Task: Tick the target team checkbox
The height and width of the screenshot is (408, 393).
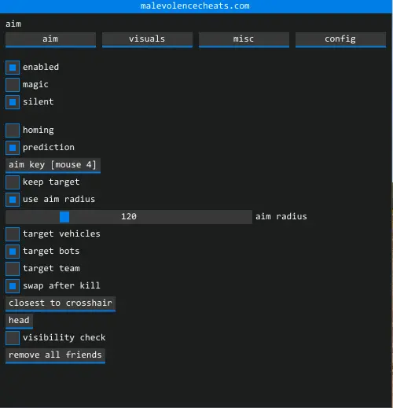Action: [x=13, y=269]
